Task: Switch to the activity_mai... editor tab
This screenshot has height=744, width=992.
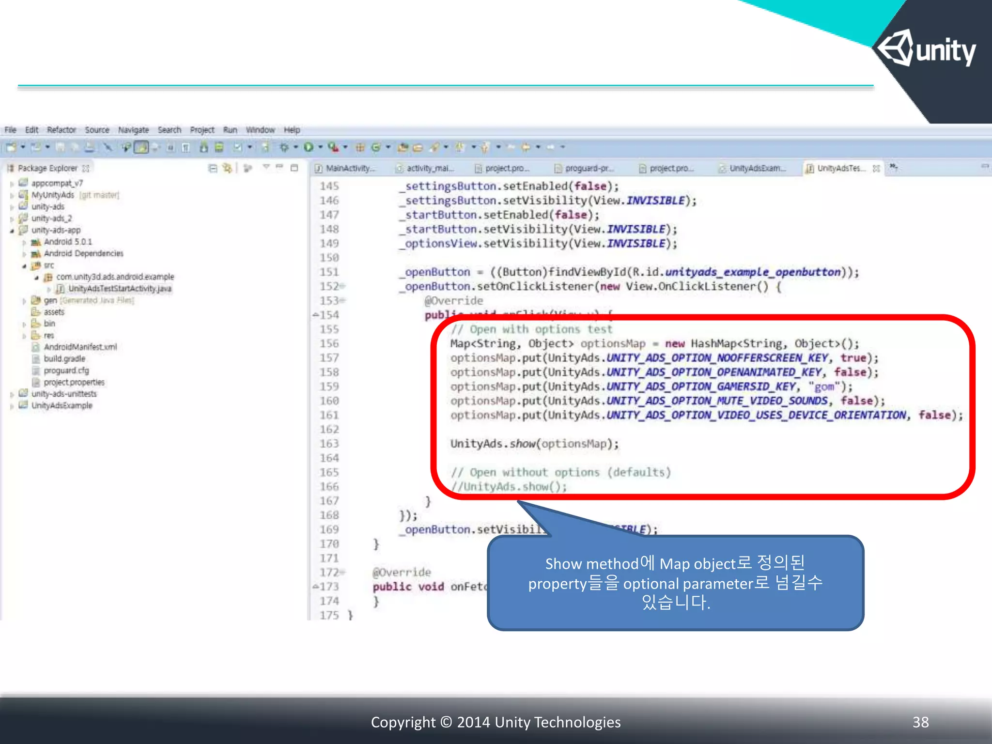Action: (425, 168)
